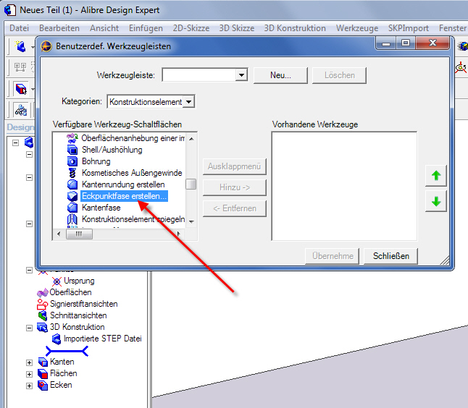Select Oberflächen in design tree
Screen dimensions: 468x408
(70, 292)
